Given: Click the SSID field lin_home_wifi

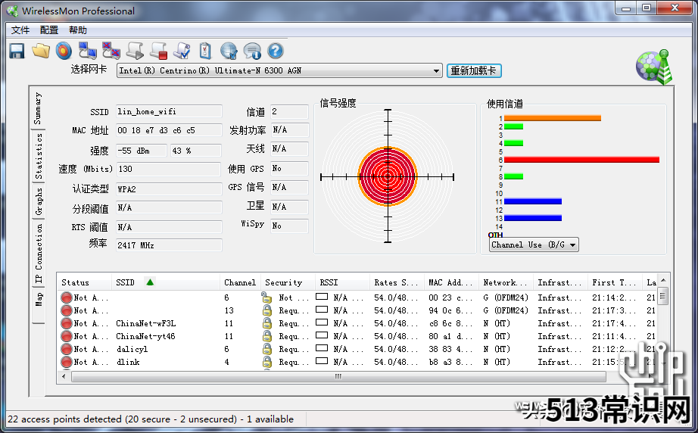Looking at the screenshot, I should pos(169,112).
